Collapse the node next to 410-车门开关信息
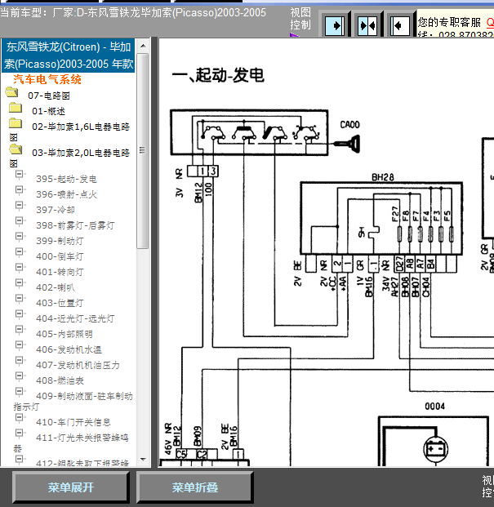Screen dimensions: 494x507 pos(20,418)
